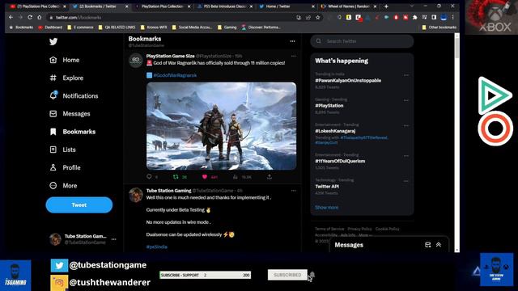The image size is (518, 291).
Task: Open Home in Twitter sidebar
Action: pos(65,60)
